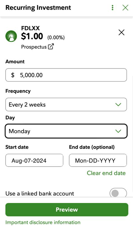Click the $1.00 fund price
Image resolution: width=133 pixels, height=230 pixels.
(32, 36)
